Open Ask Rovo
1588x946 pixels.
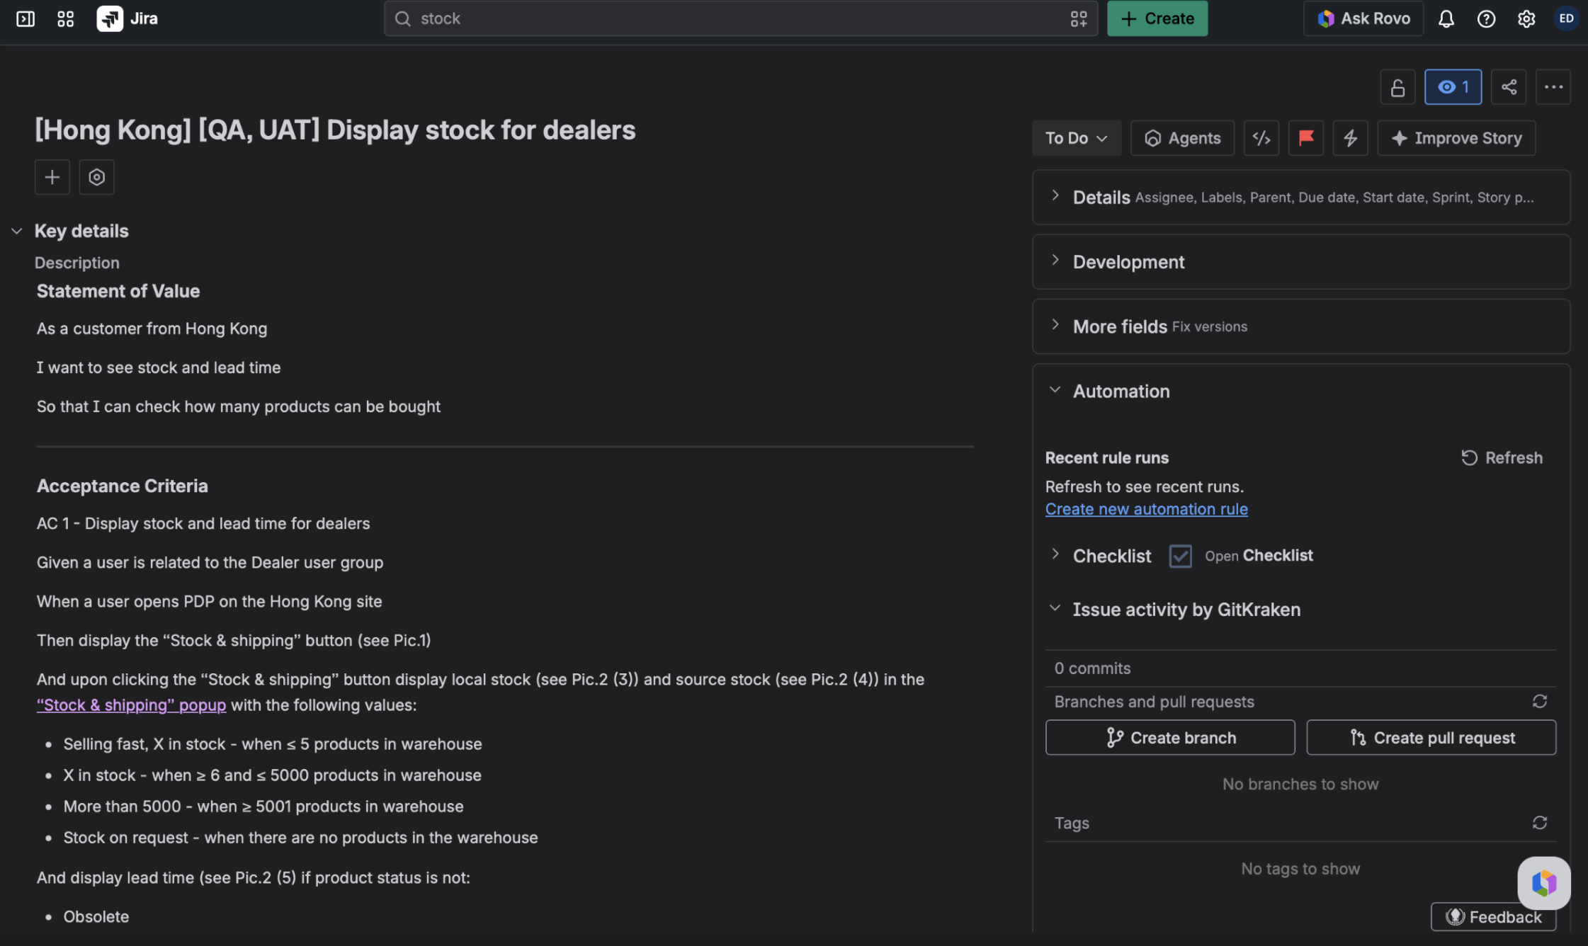(1363, 19)
